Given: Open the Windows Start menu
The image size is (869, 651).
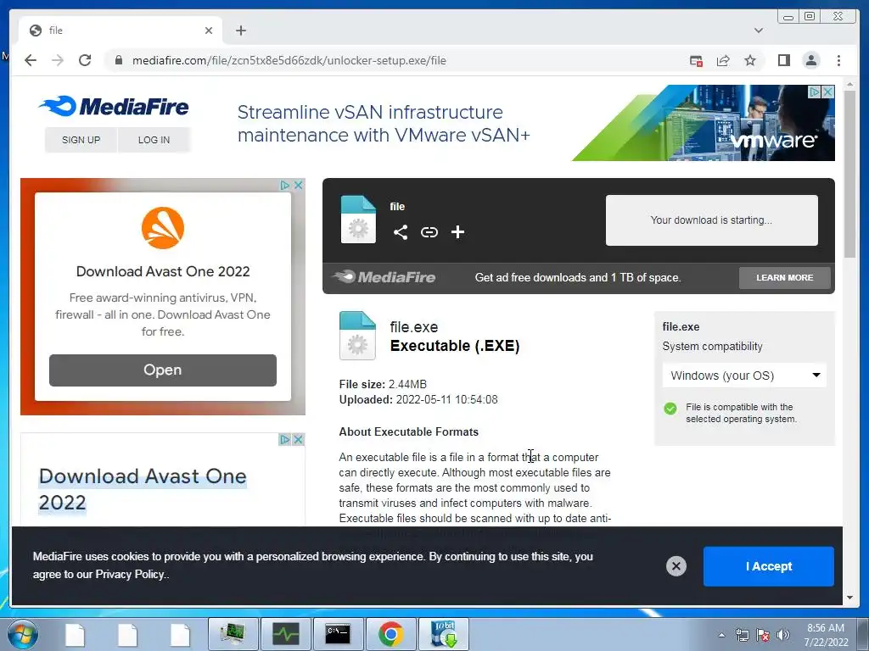Looking at the screenshot, I should click(23, 634).
